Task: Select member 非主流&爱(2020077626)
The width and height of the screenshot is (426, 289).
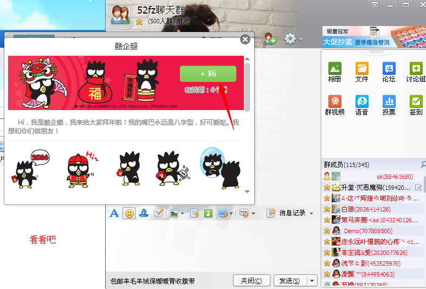Action: click(x=372, y=253)
